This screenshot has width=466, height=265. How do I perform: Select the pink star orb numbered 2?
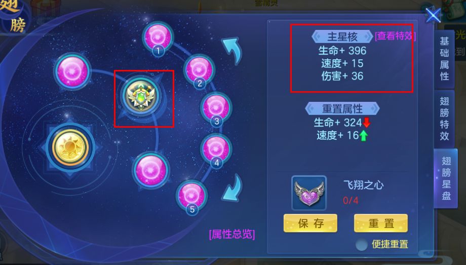click(199, 70)
